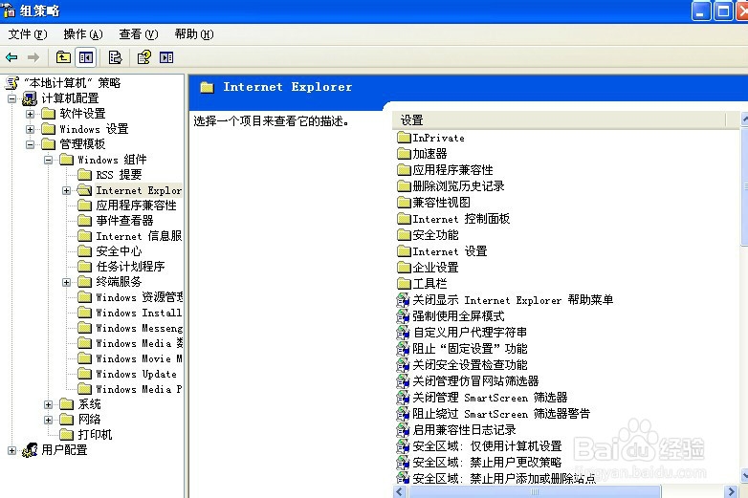The height and width of the screenshot is (498, 748).
Task: Select RSS 提要 folder in tree
Action: 119,175
